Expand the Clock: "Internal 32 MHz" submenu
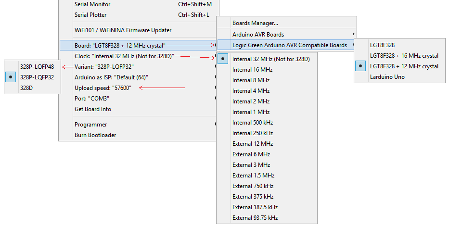 coord(139,56)
